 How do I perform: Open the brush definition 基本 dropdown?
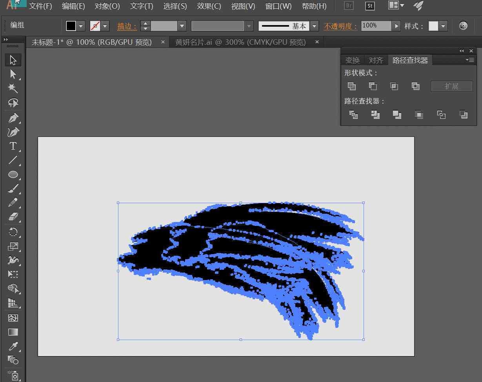315,26
